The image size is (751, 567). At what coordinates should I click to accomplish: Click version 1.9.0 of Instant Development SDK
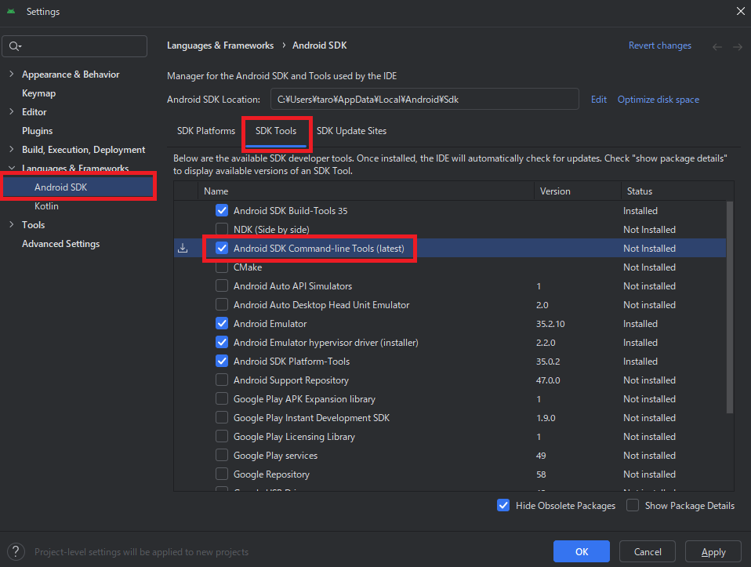(546, 417)
